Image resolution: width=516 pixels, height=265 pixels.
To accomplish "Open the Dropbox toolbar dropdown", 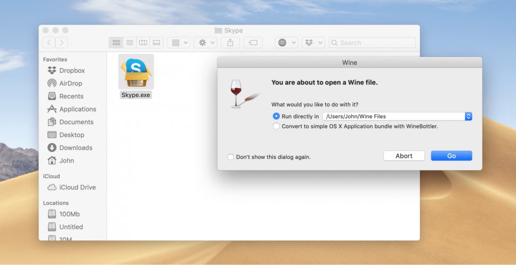I will pos(313,43).
